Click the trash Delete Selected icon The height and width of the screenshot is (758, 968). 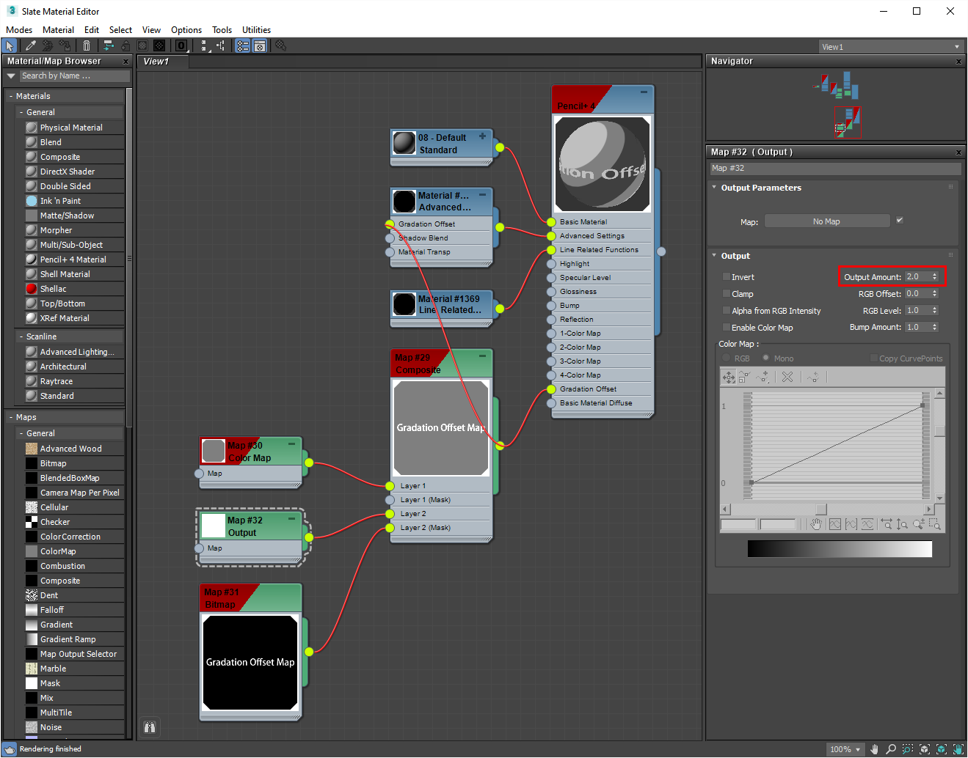[x=87, y=45]
